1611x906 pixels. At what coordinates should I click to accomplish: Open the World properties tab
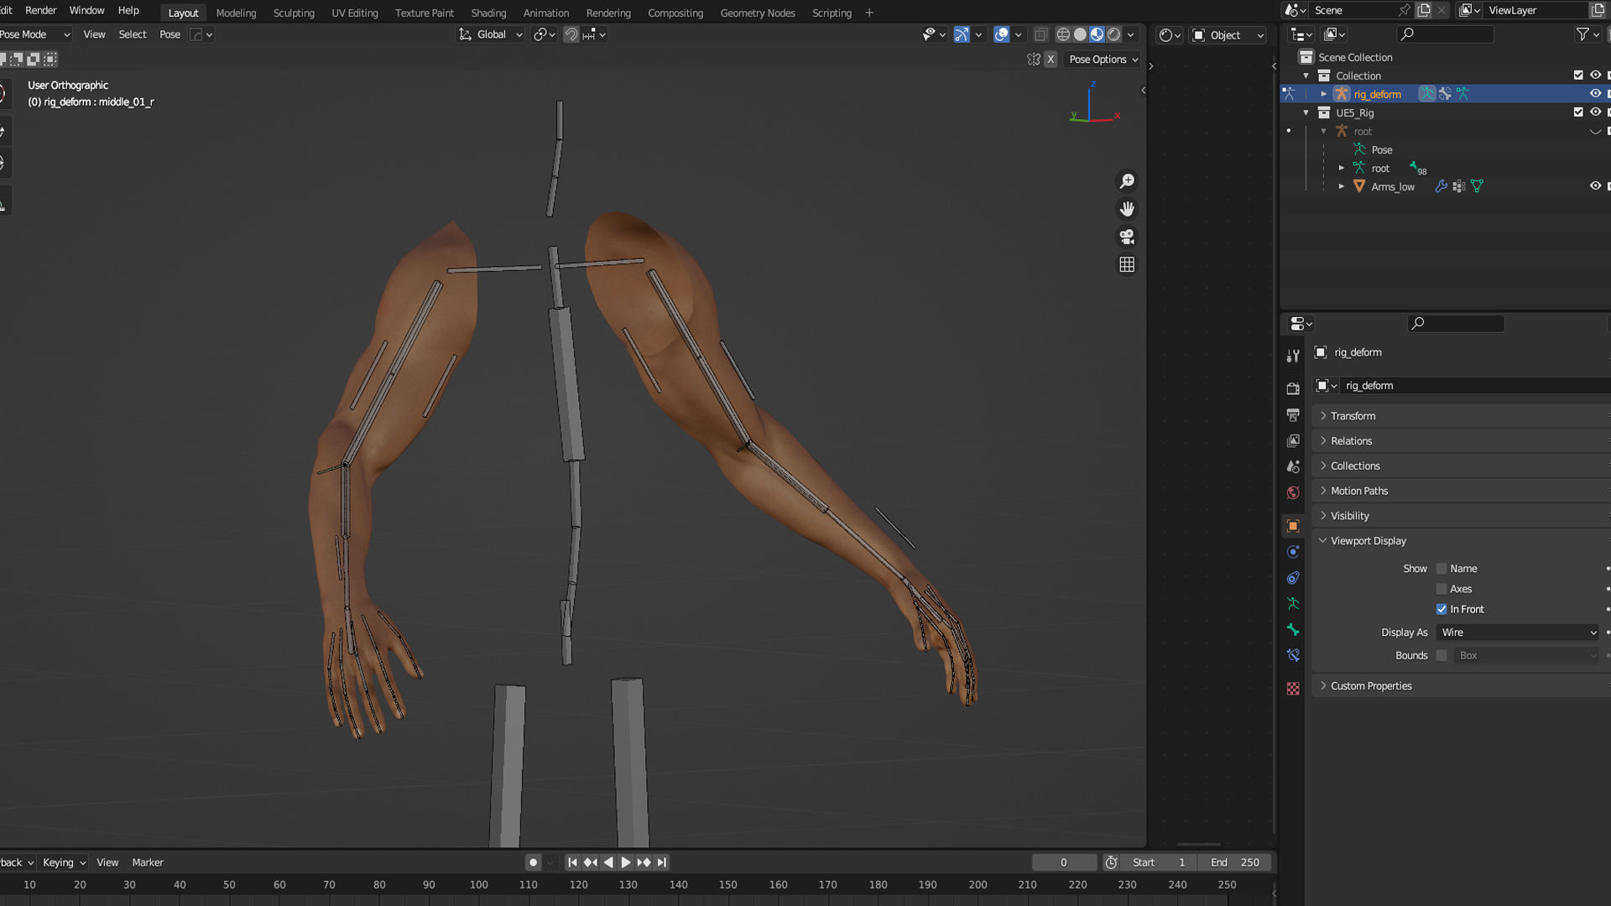click(1293, 492)
